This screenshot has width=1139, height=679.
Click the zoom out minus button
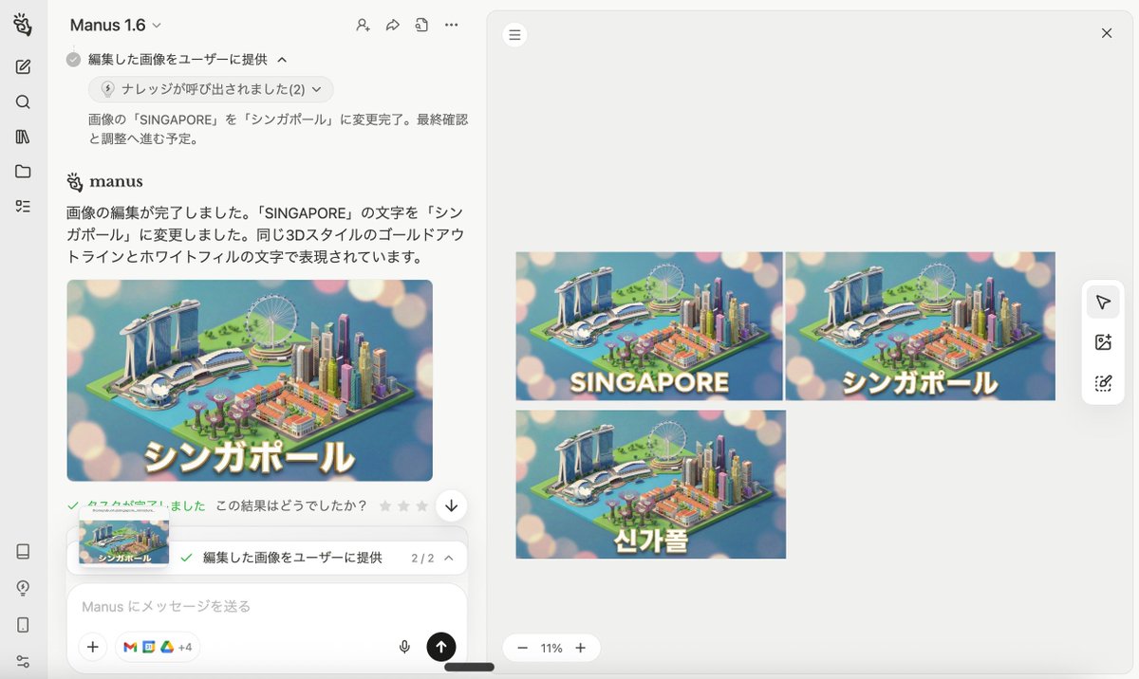point(522,648)
